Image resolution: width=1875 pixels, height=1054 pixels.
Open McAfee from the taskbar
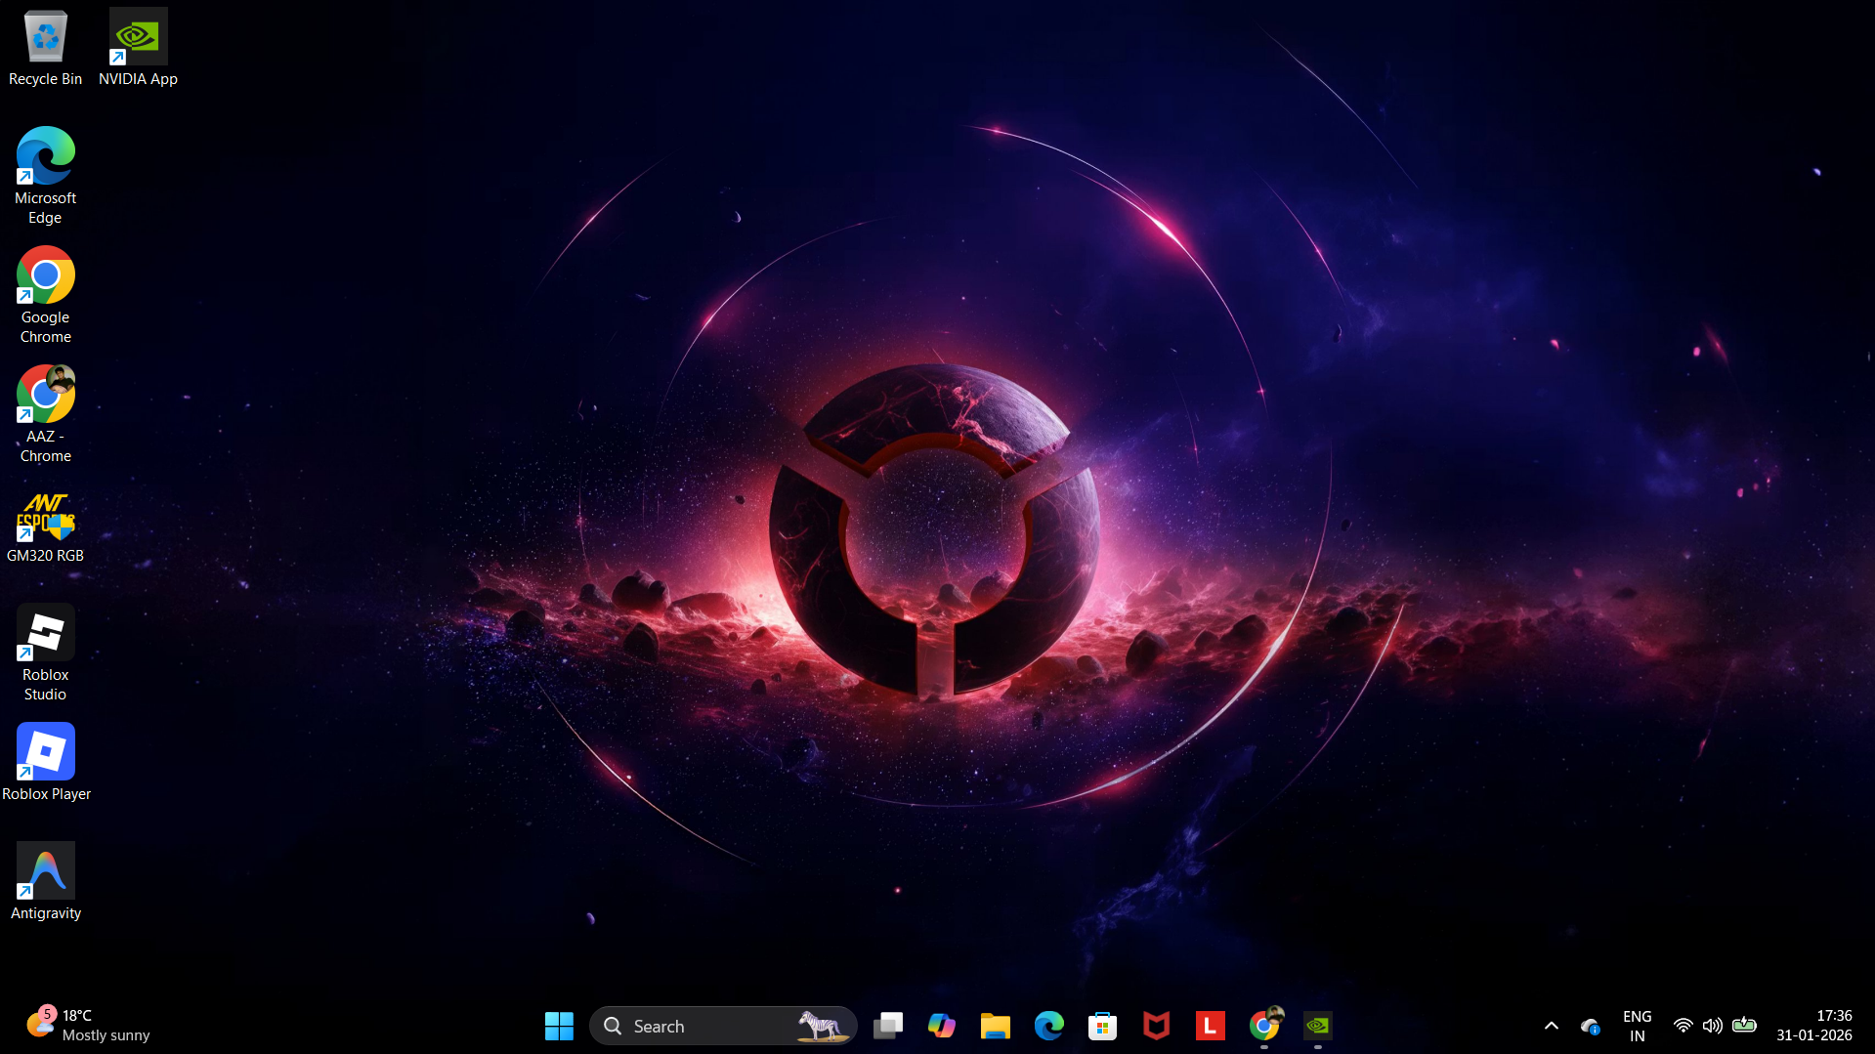[1156, 1026]
